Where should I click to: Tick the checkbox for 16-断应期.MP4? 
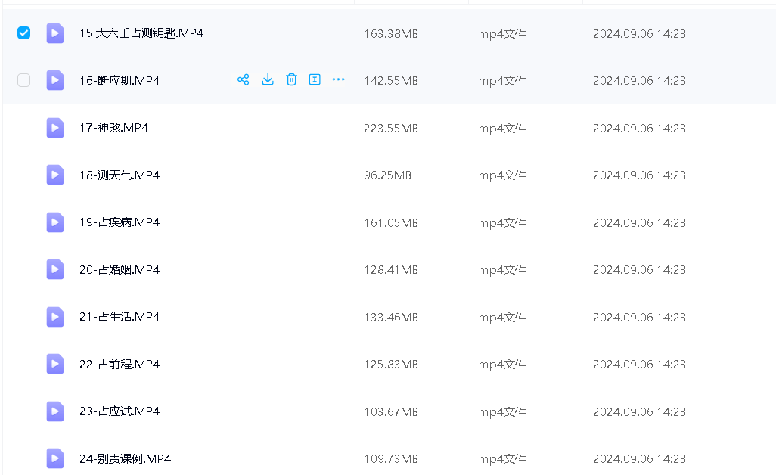tap(24, 80)
